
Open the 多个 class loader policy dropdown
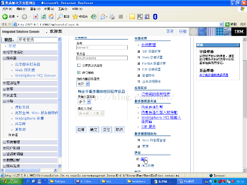click(84, 102)
